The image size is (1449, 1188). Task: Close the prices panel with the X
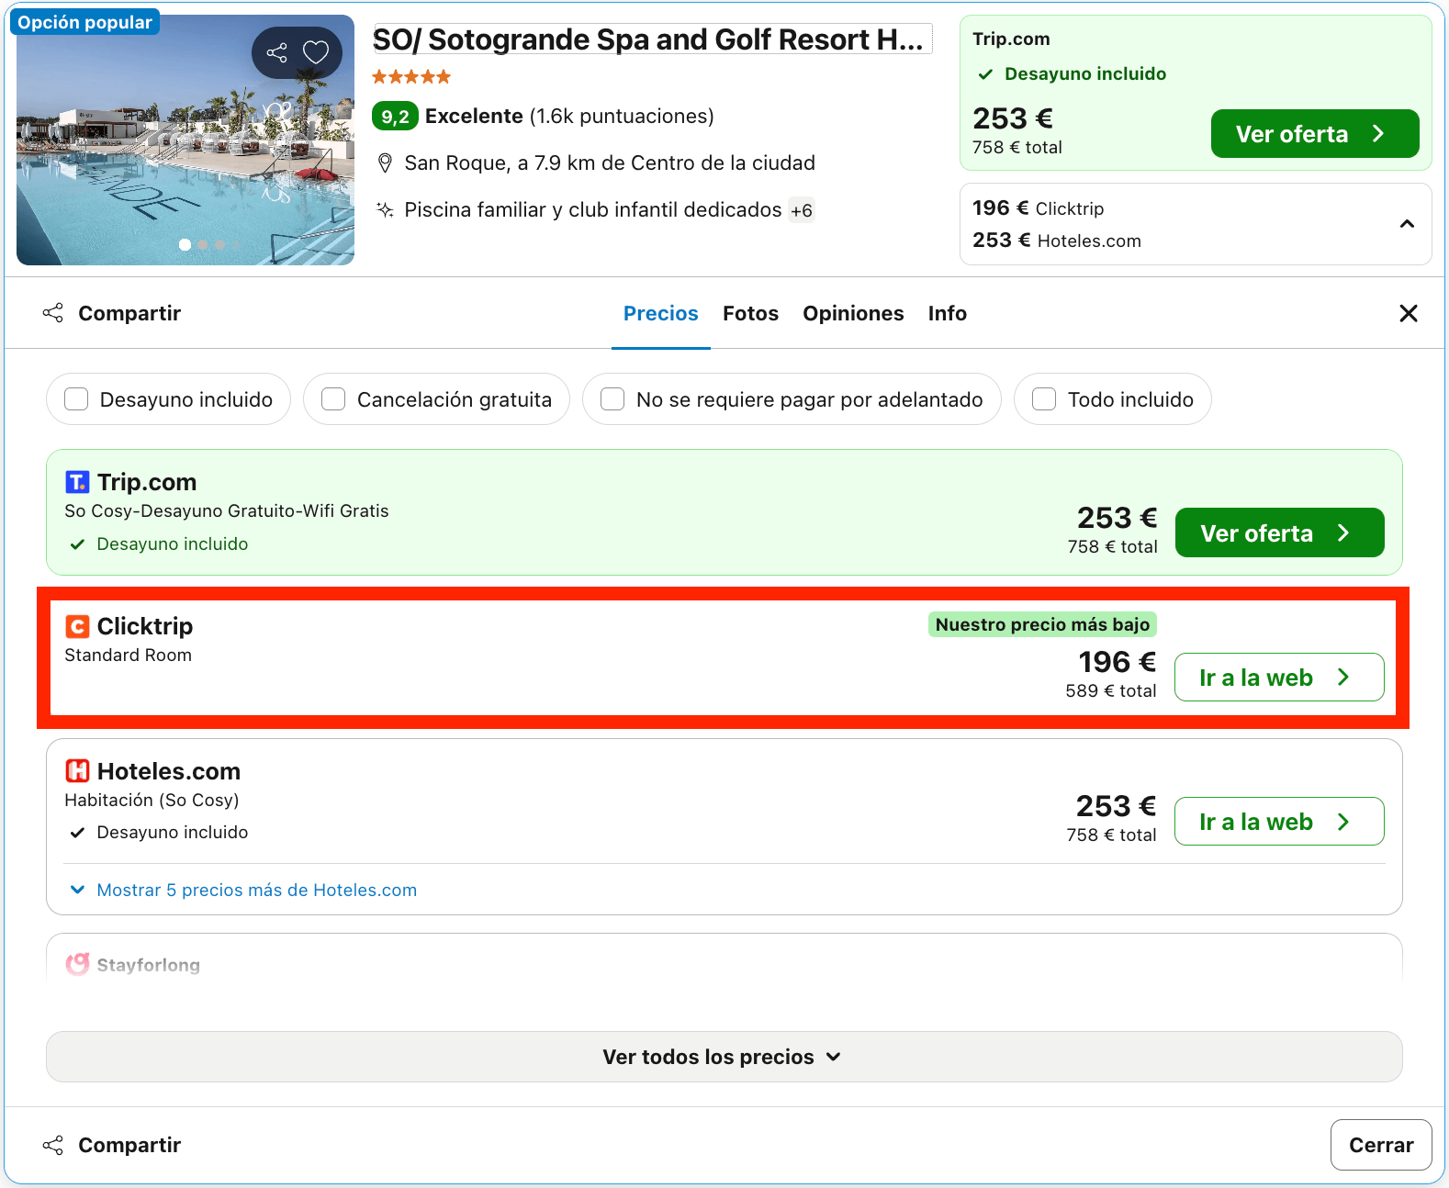point(1409,314)
